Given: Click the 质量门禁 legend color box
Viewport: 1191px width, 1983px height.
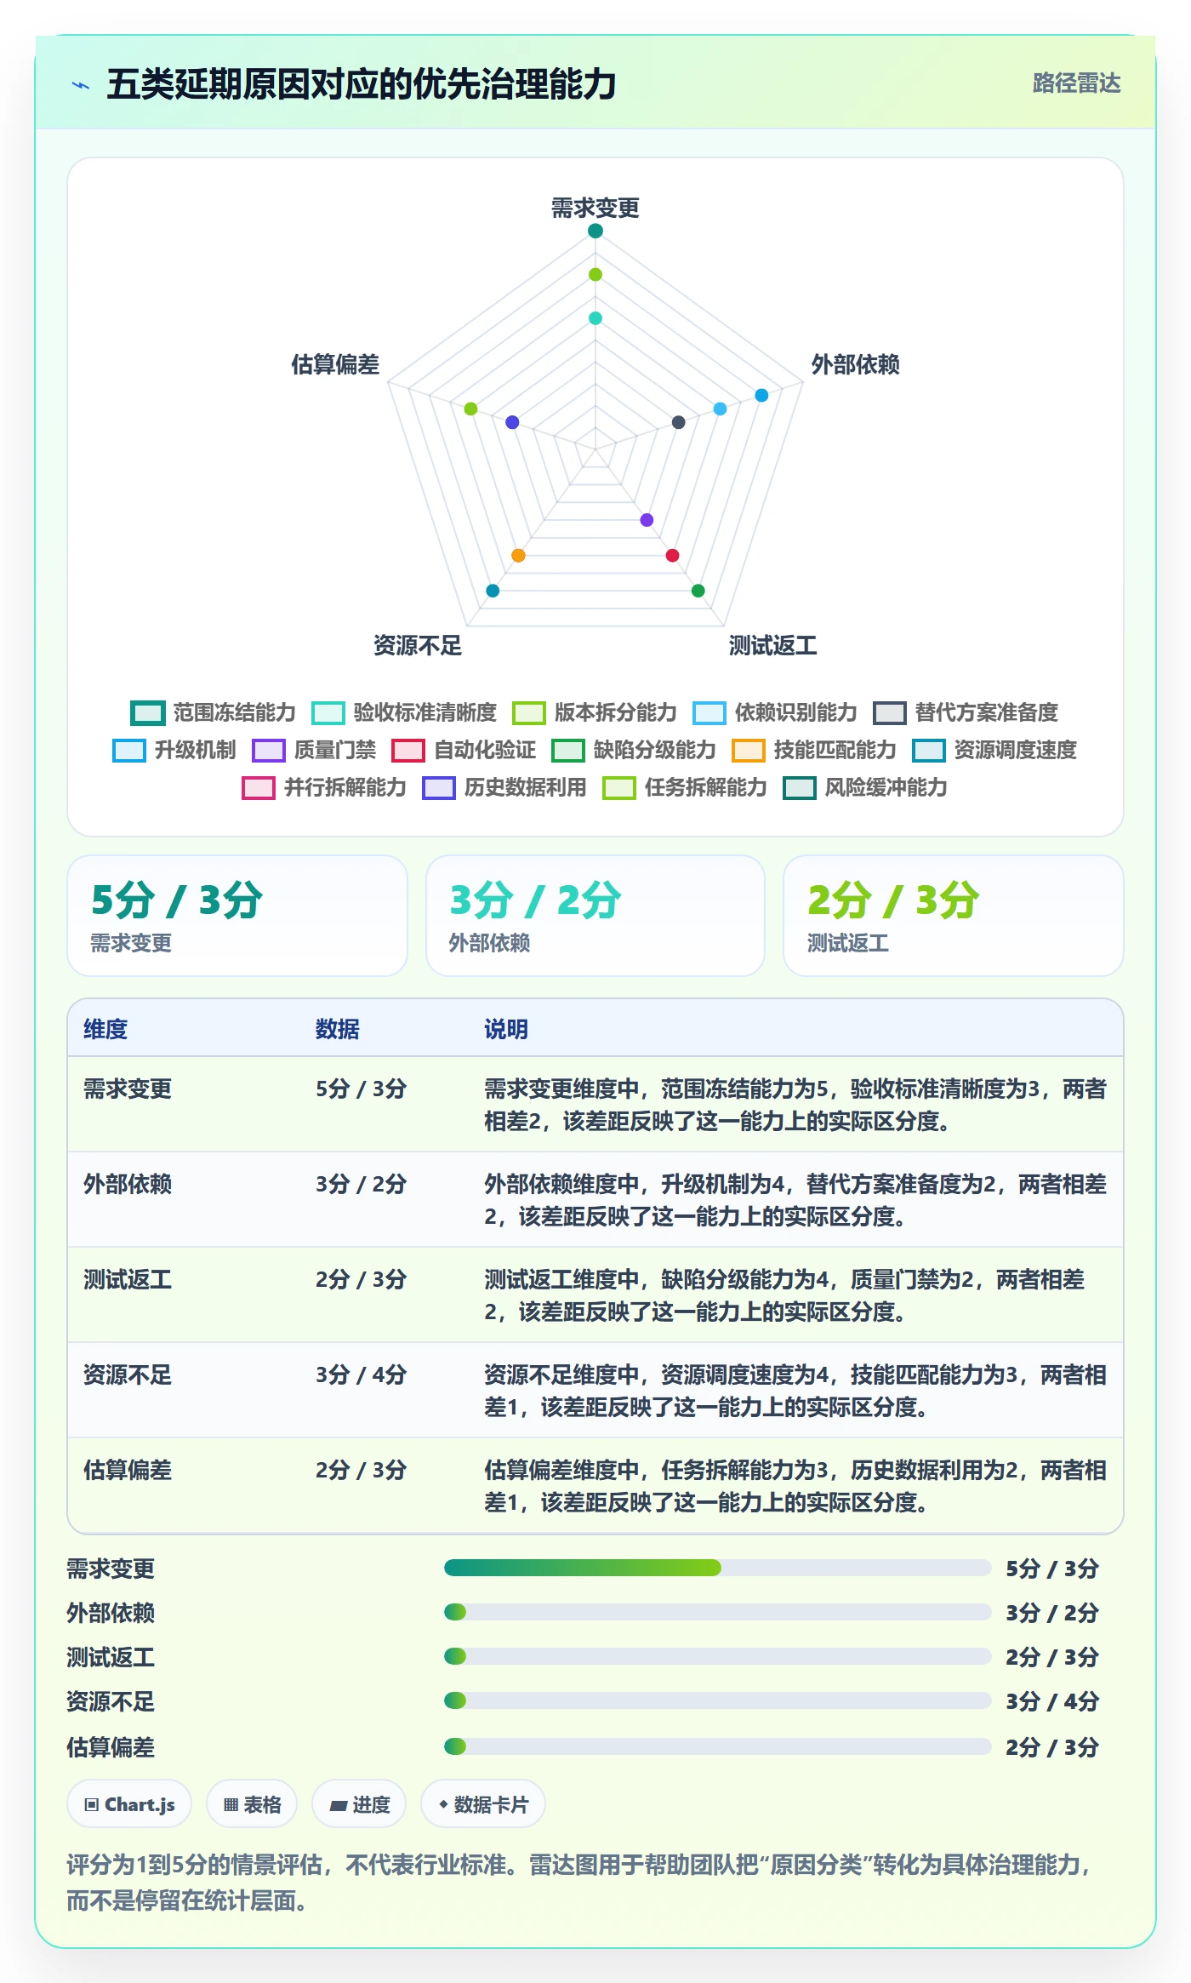Looking at the screenshot, I should coord(269,751).
